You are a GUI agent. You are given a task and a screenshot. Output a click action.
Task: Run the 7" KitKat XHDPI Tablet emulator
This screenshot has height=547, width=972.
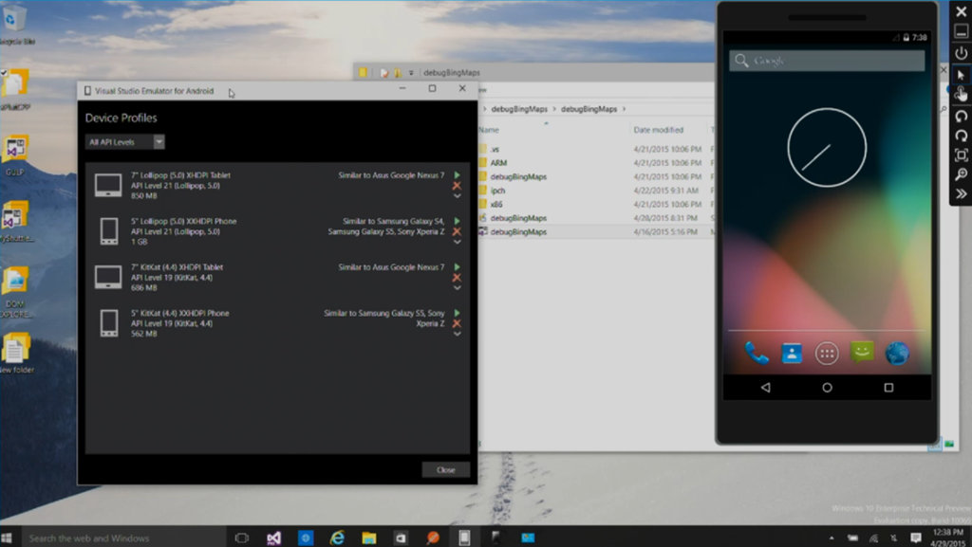tap(457, 266)
